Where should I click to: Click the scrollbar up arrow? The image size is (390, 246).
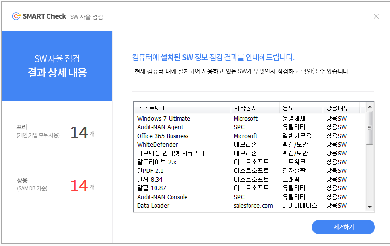[370, 106]
